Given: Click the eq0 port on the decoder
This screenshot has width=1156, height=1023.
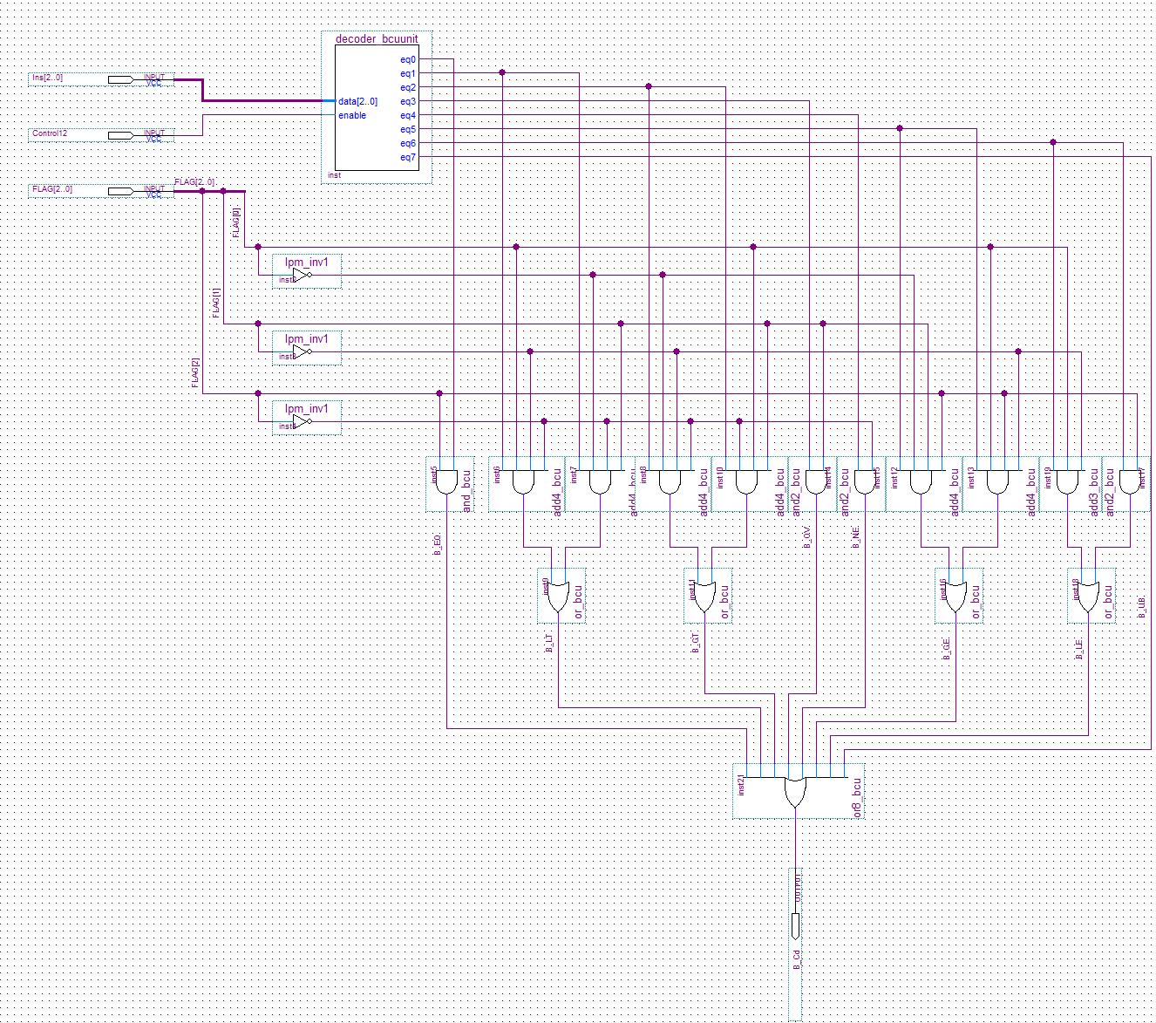Looking at the screenshot, I should pyautogui.click(x=407, y=60).
